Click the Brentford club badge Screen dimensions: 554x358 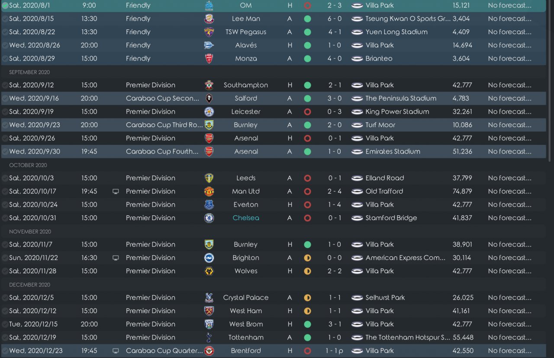[x=209, y=351]
